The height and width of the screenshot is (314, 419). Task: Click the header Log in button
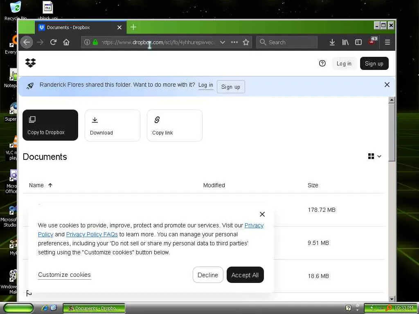coord(344,63)
